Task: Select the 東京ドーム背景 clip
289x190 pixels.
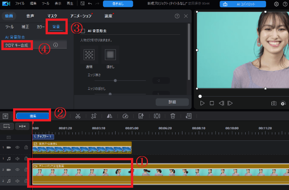Action: (x=82, y=148)
